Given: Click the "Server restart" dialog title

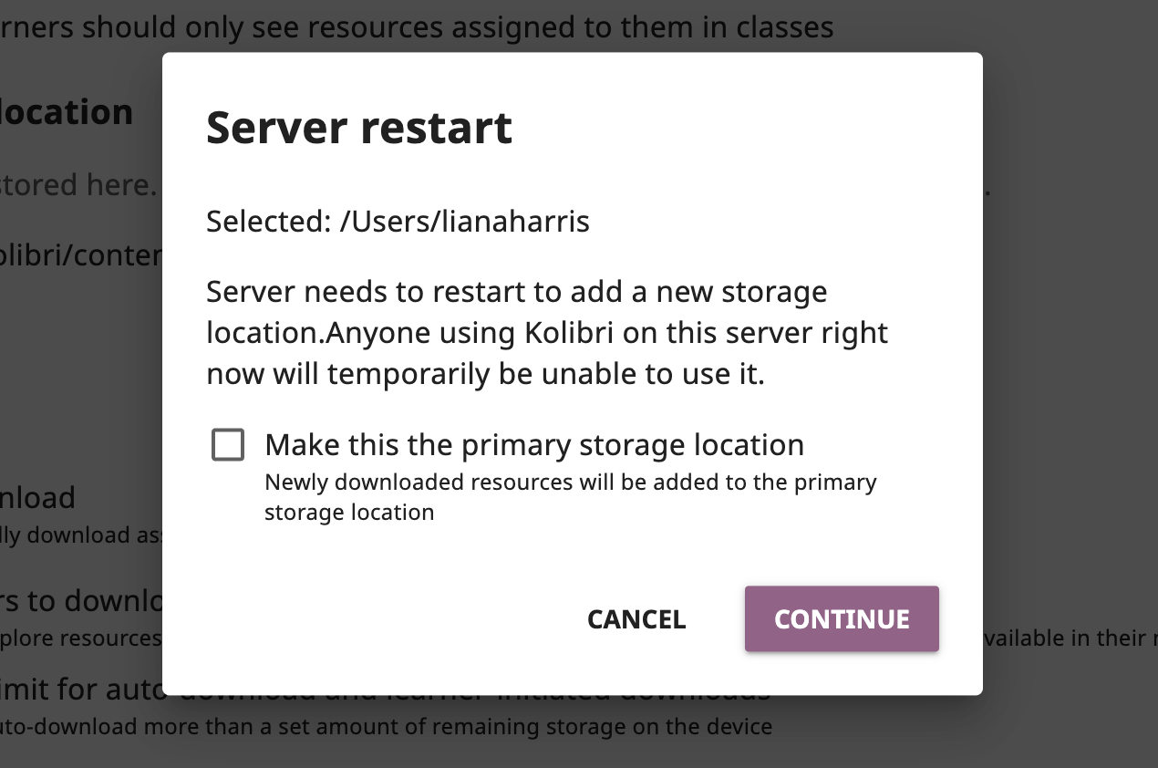Looking at the screenshot, I should pos(358,127).
